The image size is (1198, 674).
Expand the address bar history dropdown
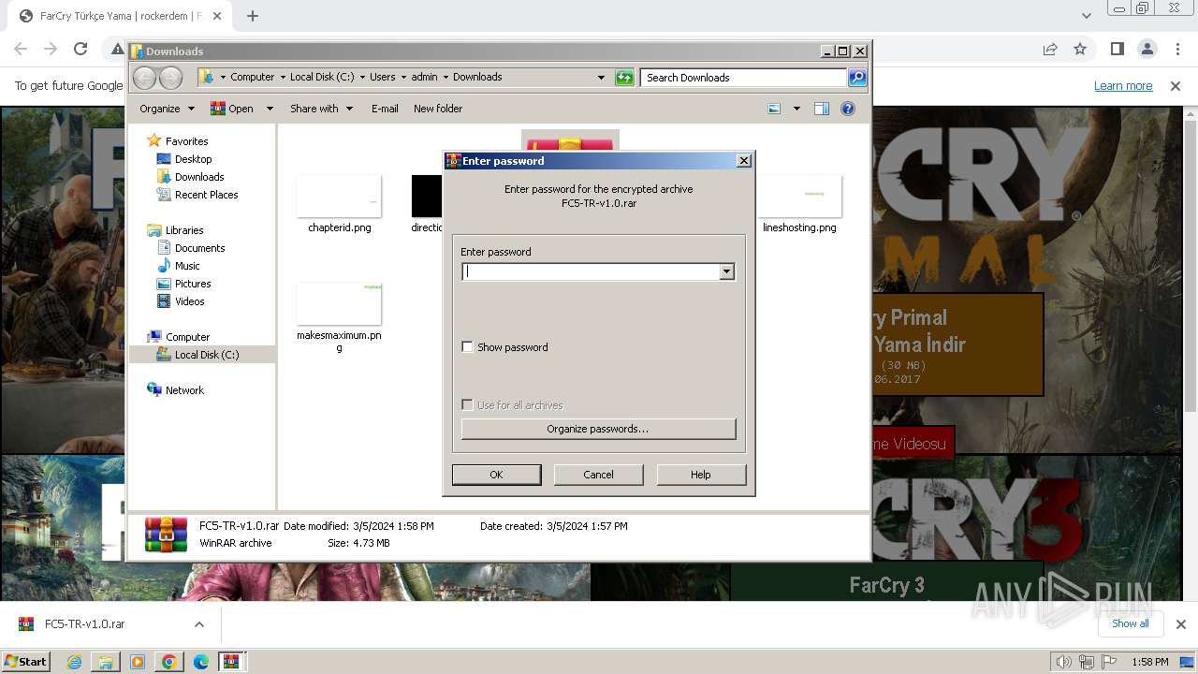tap(601, 78)
